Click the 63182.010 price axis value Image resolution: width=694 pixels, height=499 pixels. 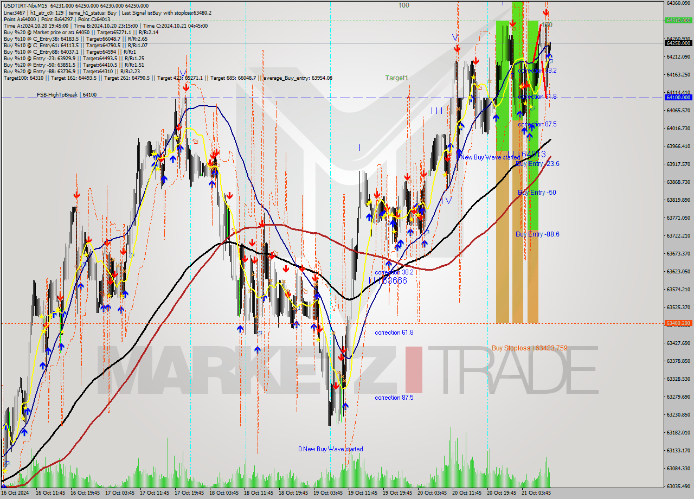(x=678, y=432)
